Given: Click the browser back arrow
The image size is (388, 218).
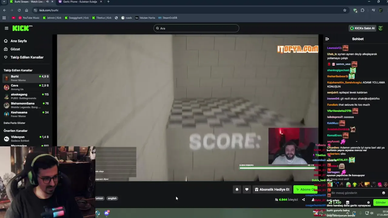Looking at the screenshot, I should tap(4, 10).
